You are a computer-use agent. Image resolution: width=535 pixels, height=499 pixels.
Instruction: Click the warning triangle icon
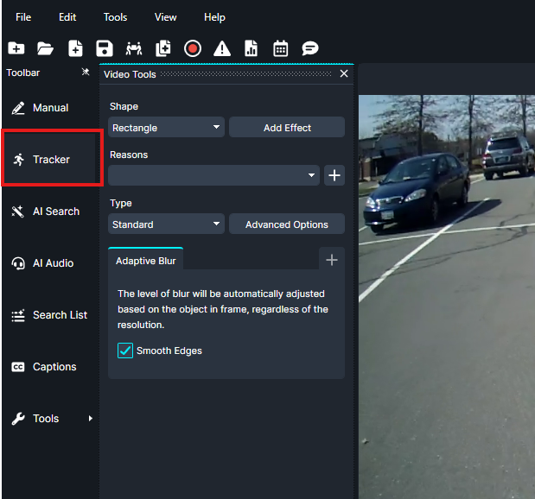222,48
